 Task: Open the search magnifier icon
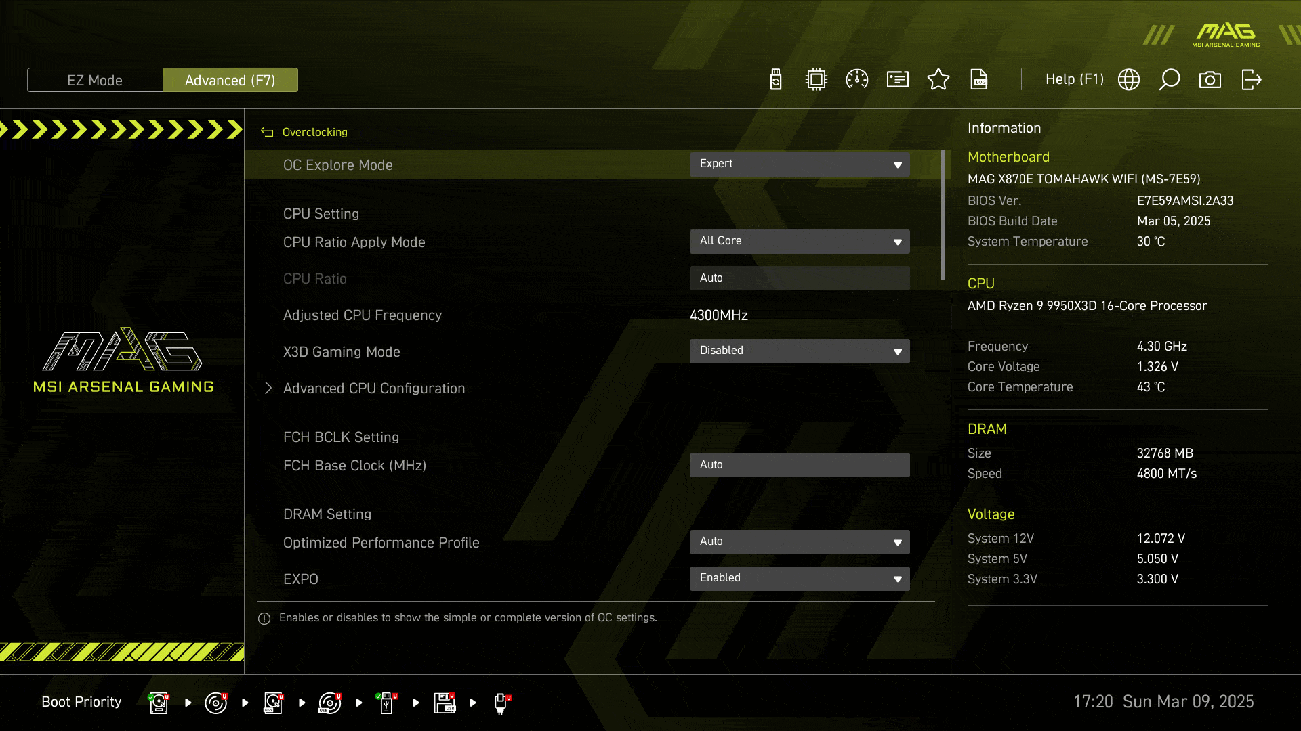(x=1170, y=80)
